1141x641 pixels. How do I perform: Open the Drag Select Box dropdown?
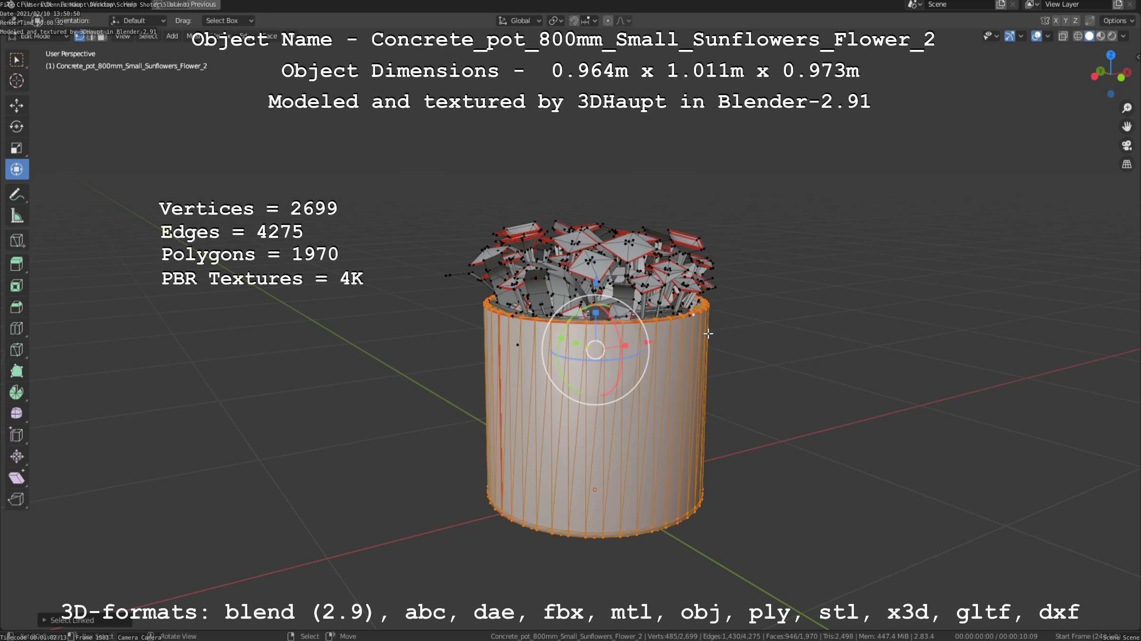pyautogui.click(x=229, y=21)
